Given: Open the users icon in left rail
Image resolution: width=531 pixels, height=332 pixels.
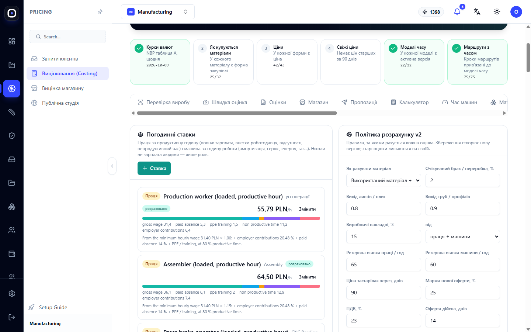Looking at the screenshot, I should [12, 230].
